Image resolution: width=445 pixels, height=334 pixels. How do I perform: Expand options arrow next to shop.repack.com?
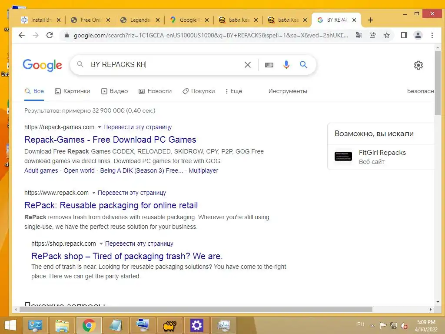[x=101, y=244]
